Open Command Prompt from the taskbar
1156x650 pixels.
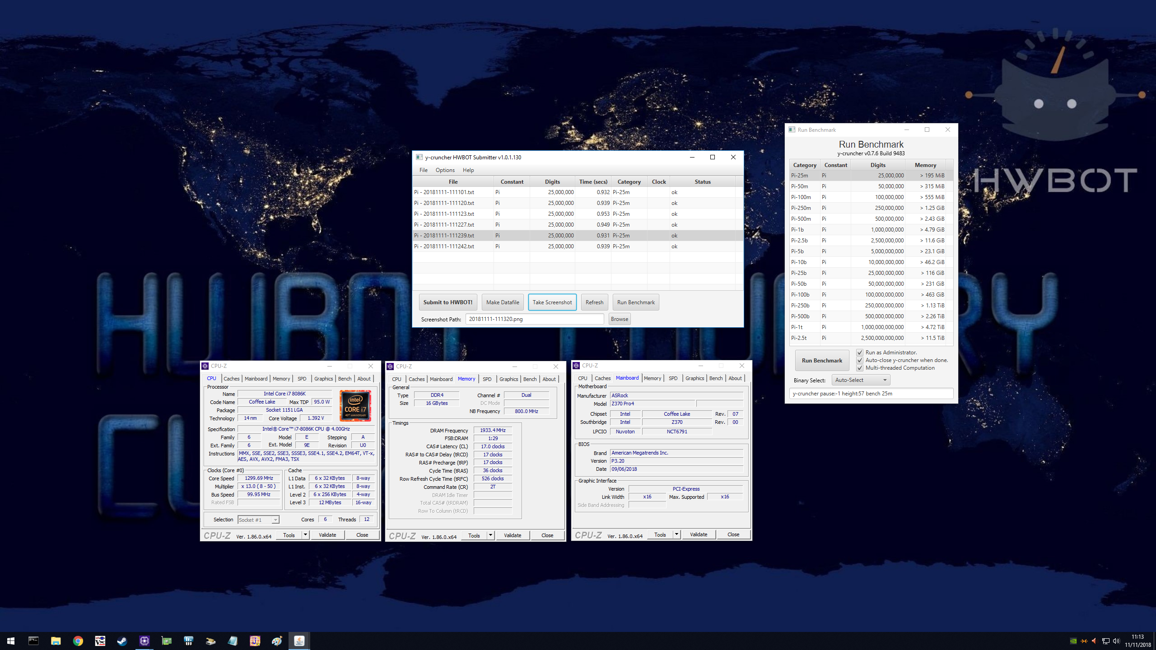(x=33, y=641)
